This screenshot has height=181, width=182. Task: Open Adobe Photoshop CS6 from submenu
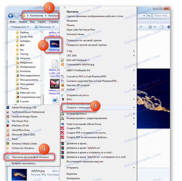click(x=24, y=107)
